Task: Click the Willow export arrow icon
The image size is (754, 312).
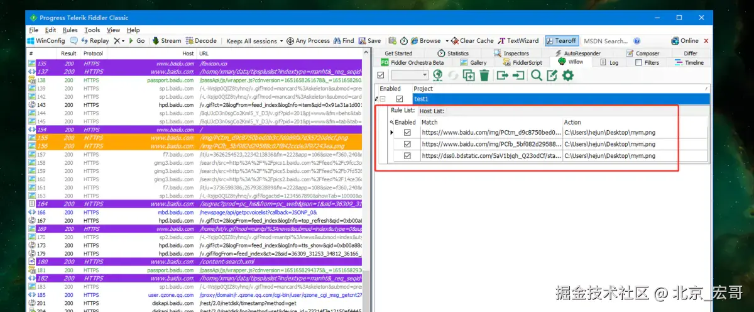Action: (503, 75)
